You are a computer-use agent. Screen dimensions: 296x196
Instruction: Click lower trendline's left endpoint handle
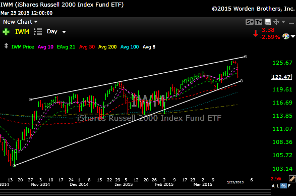coord(14,166)
